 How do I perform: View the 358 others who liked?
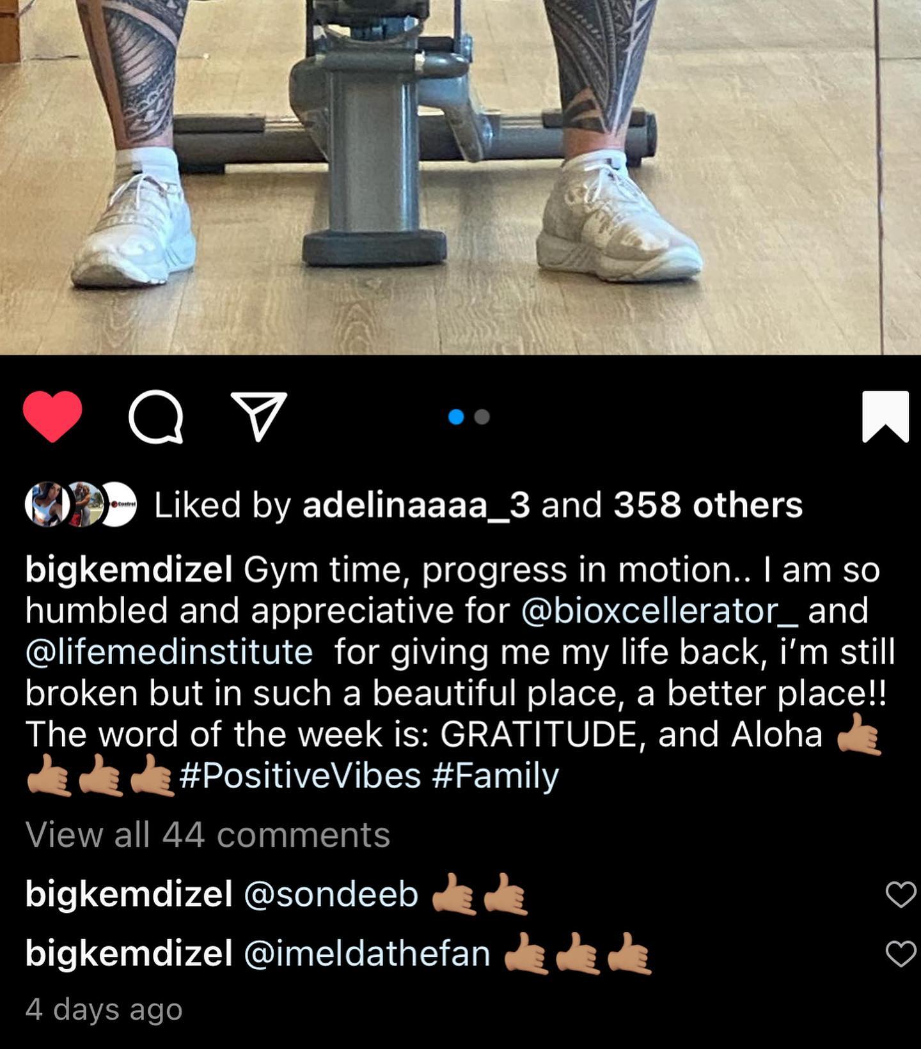click(x=708, y=505)
